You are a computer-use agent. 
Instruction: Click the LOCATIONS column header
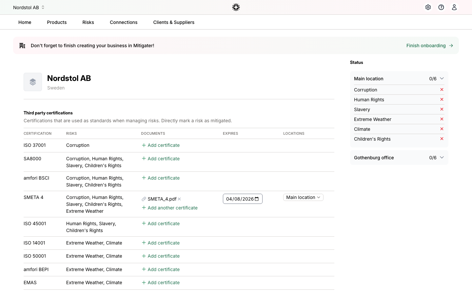click(x=294, y=133)
